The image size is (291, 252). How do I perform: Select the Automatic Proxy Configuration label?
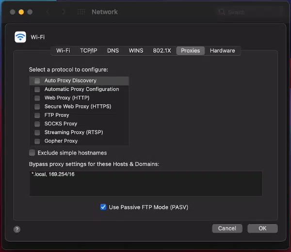(81, 89)
